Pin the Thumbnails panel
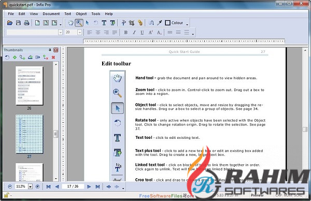 point(50,50)
